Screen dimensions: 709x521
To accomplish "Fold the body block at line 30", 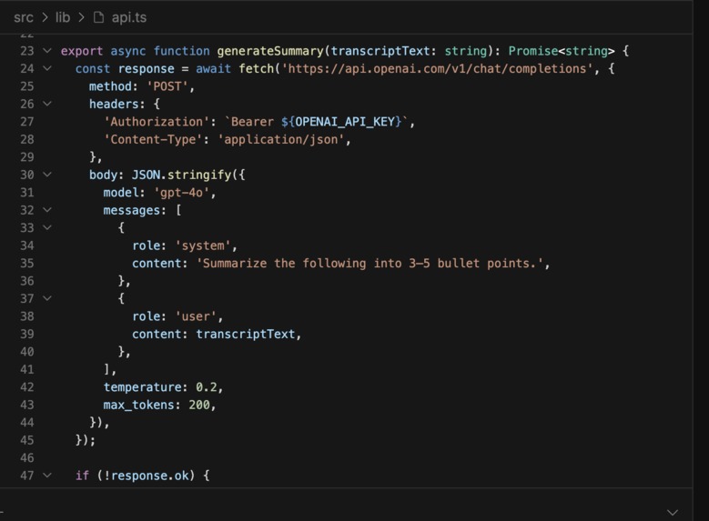I will 47,175.
